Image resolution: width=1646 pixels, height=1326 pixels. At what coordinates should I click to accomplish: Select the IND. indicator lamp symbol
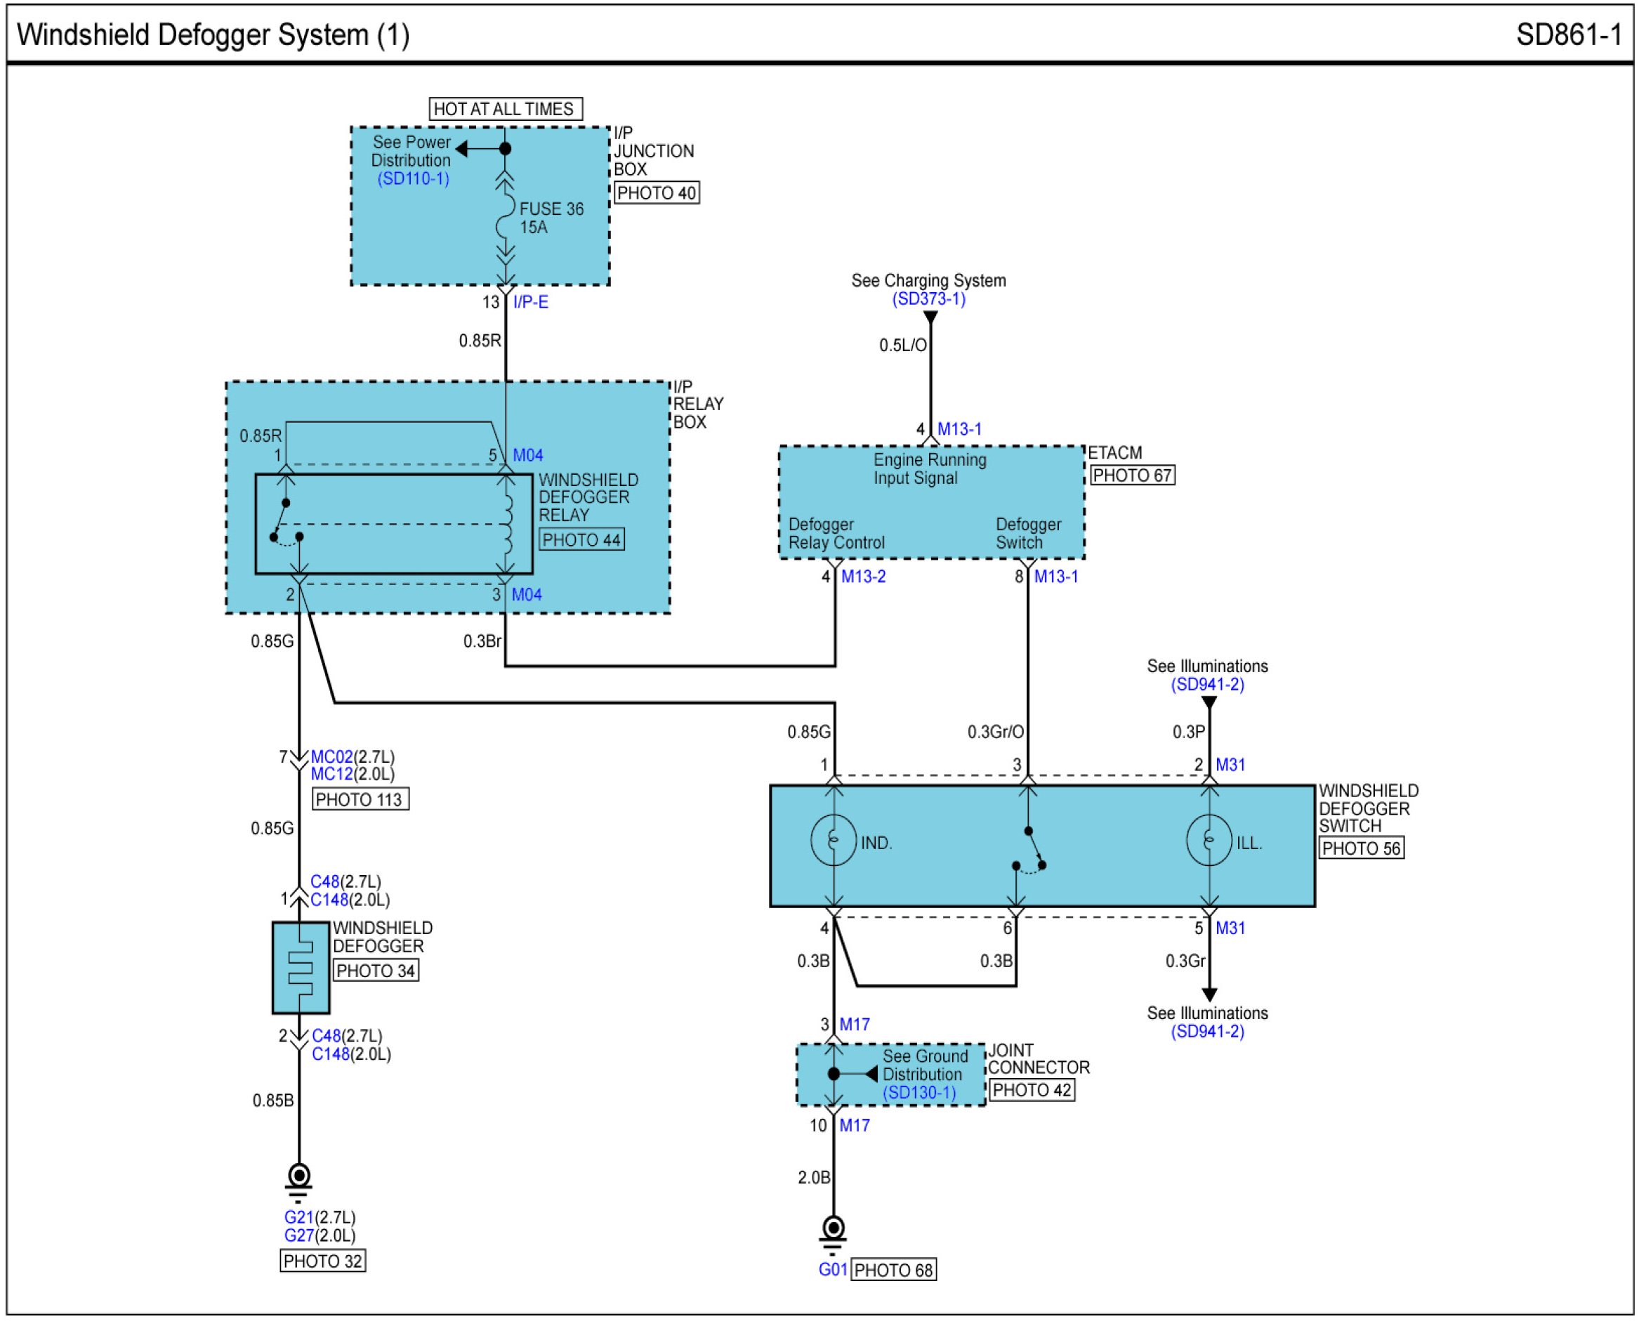834,840
